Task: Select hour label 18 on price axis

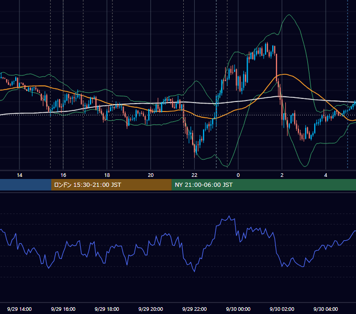Action: (x=107, y=175)
